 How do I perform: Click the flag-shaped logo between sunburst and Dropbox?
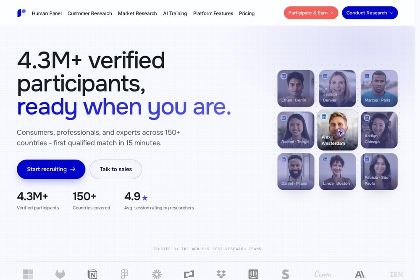click(189, 274)
